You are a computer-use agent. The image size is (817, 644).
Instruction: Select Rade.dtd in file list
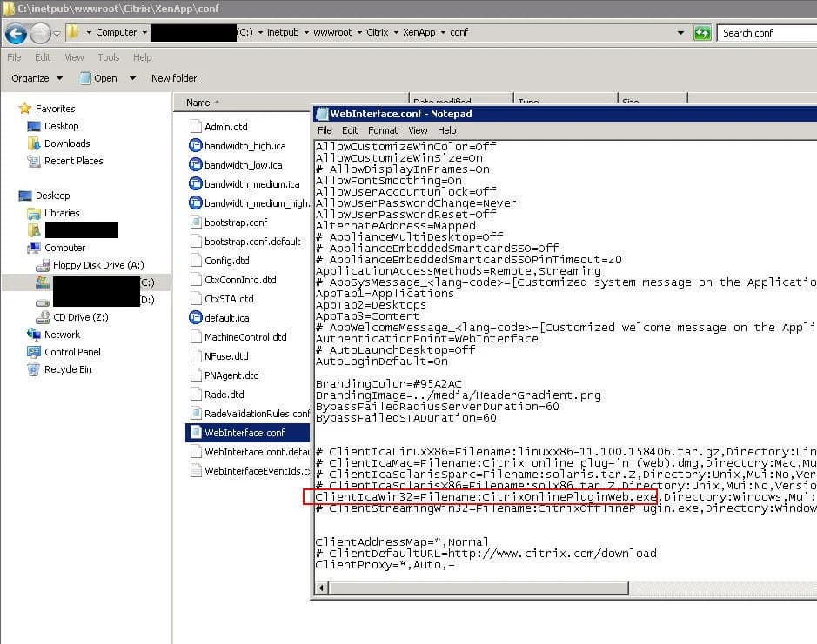click(x=224, y=394)
